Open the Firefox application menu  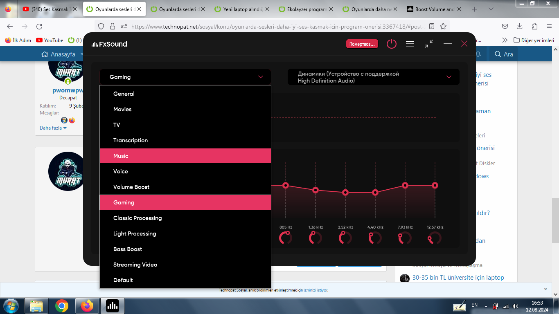point(549,26)
